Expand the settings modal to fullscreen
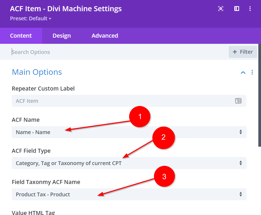Image resolution: width=261 pixels, height=215 pixels. 221,9
